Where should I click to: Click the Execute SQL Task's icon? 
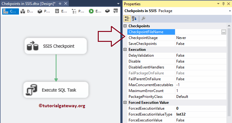point(31,90)
